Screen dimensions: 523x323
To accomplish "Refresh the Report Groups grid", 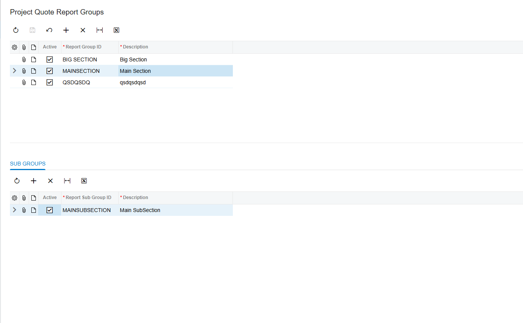I will [16, 30].
